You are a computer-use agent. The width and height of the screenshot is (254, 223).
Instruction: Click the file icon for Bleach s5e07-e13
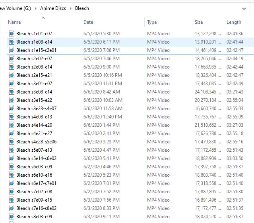(12, 150)
